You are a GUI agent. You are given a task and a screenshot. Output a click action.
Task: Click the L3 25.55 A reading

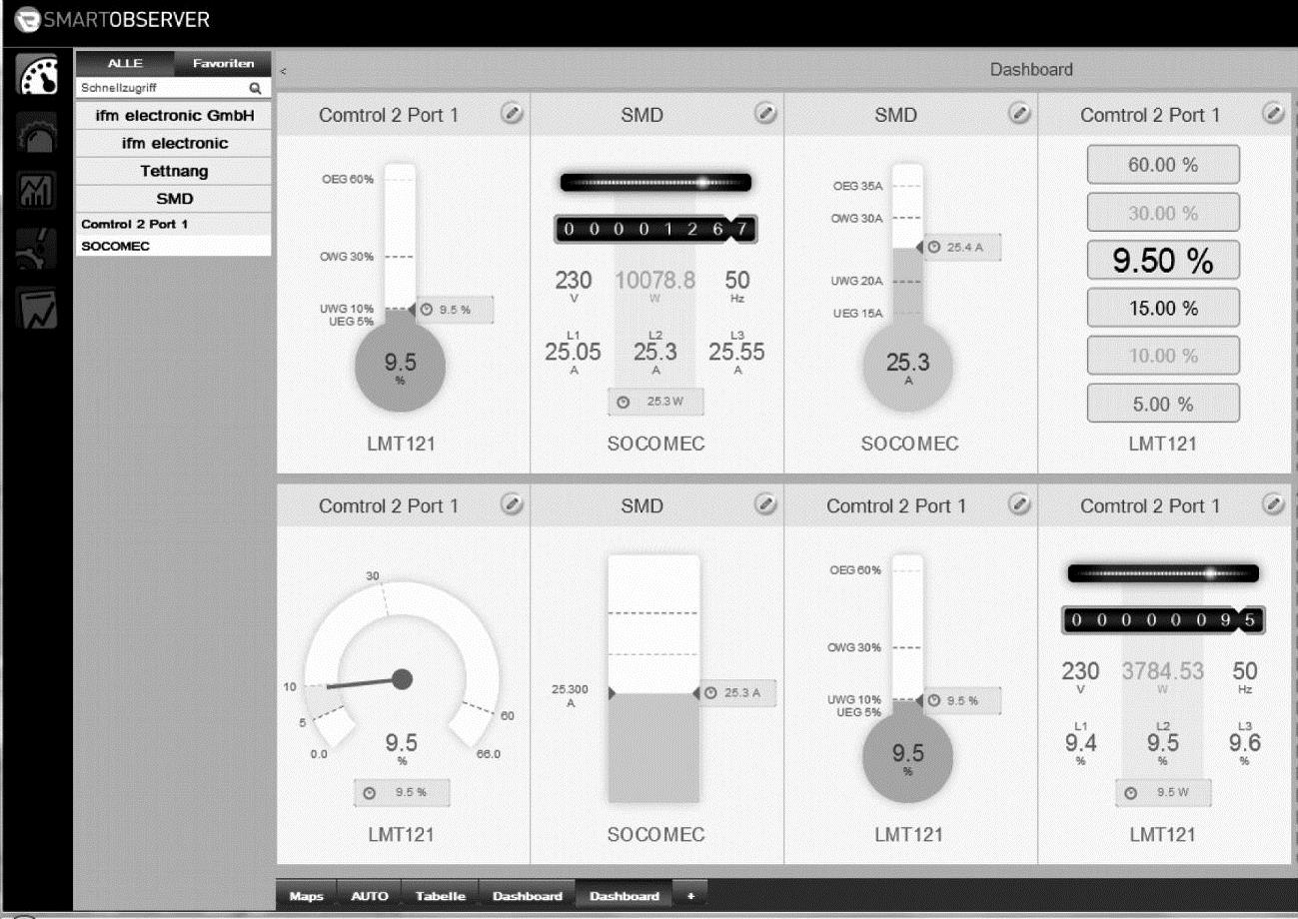pyautogui.click(x=737, y=351)
